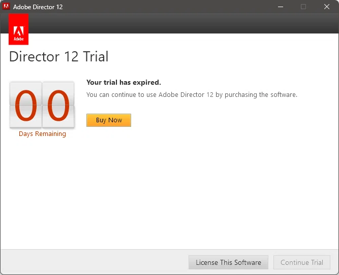339x275 pixels.
Task: Click the red Adobe logo badge
Action: tap(19, 29)
